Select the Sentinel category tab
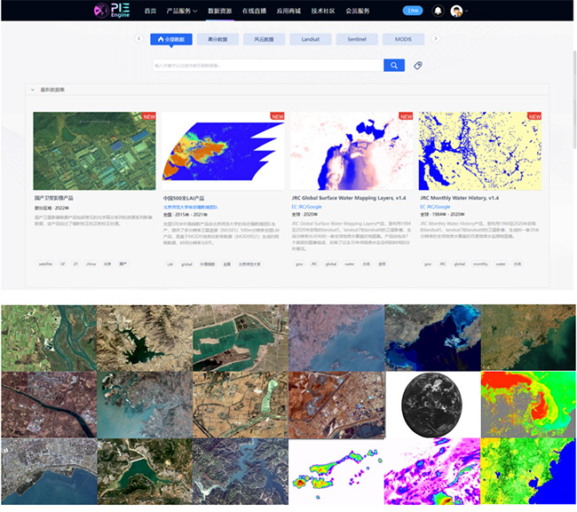Viewport: 577px width, 512px height. pyautogui.click(x=357, y=39)
